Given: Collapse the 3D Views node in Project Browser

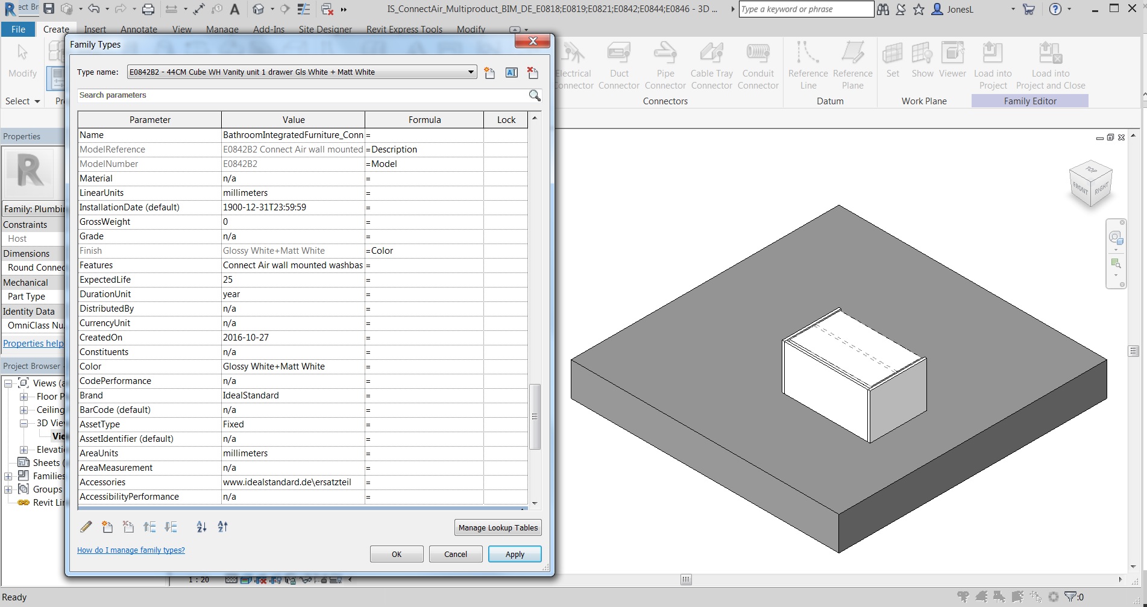Looking at the screenshot, I should [24, 423].
